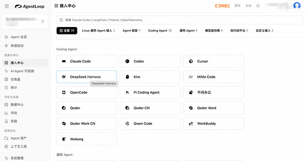Click the search input field
The width and height of the screenshot is (305, 161).
[179, 20]
